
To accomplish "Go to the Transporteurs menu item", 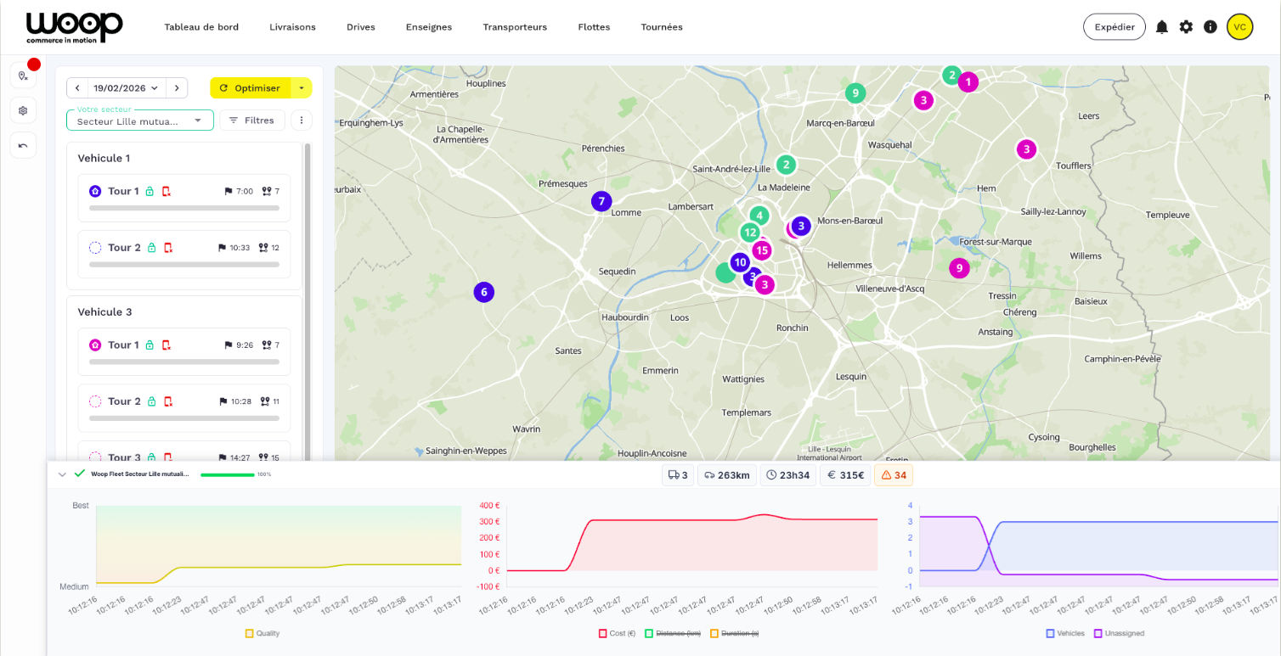I will pyautogui.click(x=515, y=27).
